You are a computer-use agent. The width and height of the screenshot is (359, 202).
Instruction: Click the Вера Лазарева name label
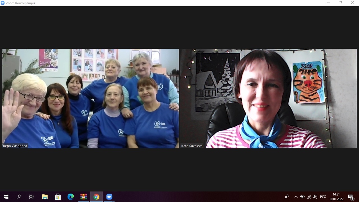[x=15, y=146]
